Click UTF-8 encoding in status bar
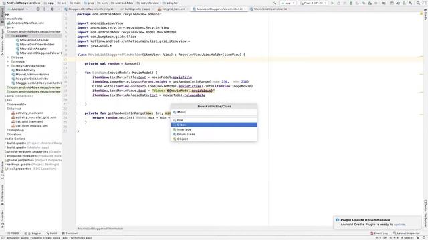 pyautogui.click(x=394, y=238)
